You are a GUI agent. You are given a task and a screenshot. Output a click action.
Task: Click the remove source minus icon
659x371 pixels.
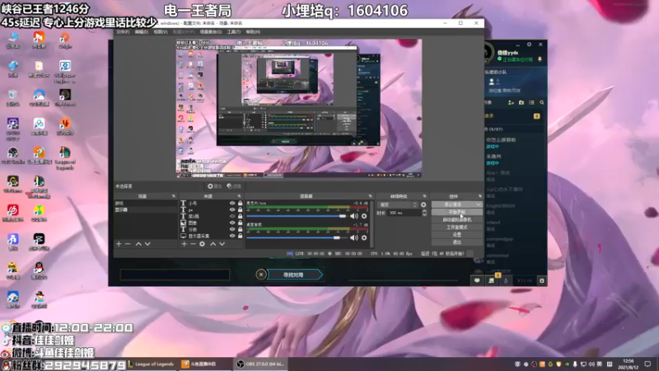pyautogui.click(x=193, y=244)
